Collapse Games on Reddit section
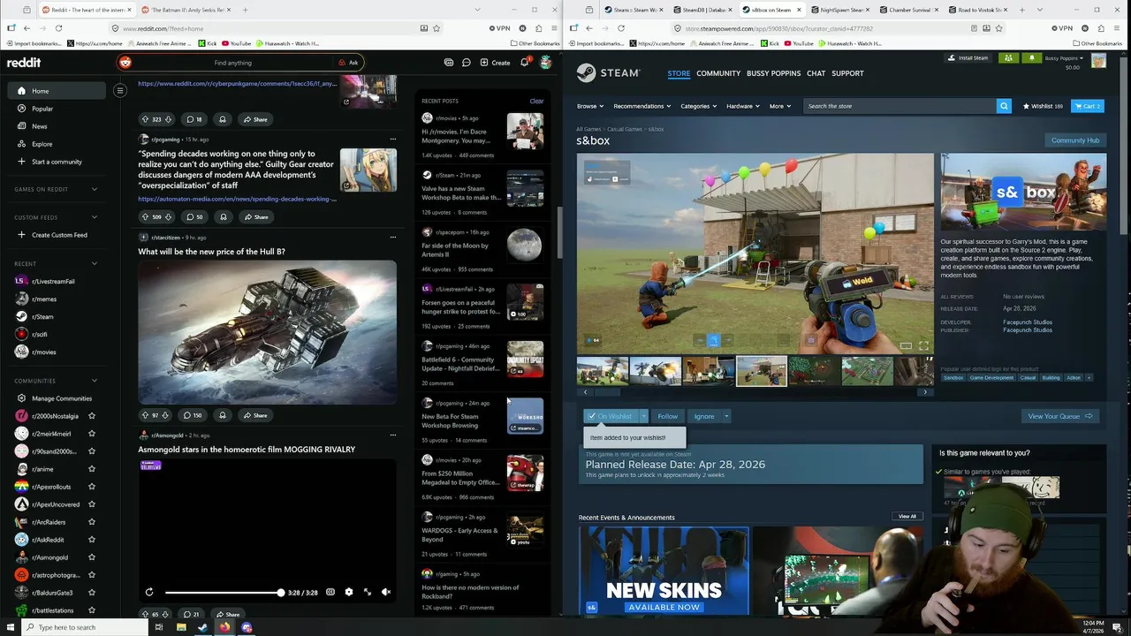Image resolution: width=1131 pixels, height=636 pixels. [x=95, y=189]
